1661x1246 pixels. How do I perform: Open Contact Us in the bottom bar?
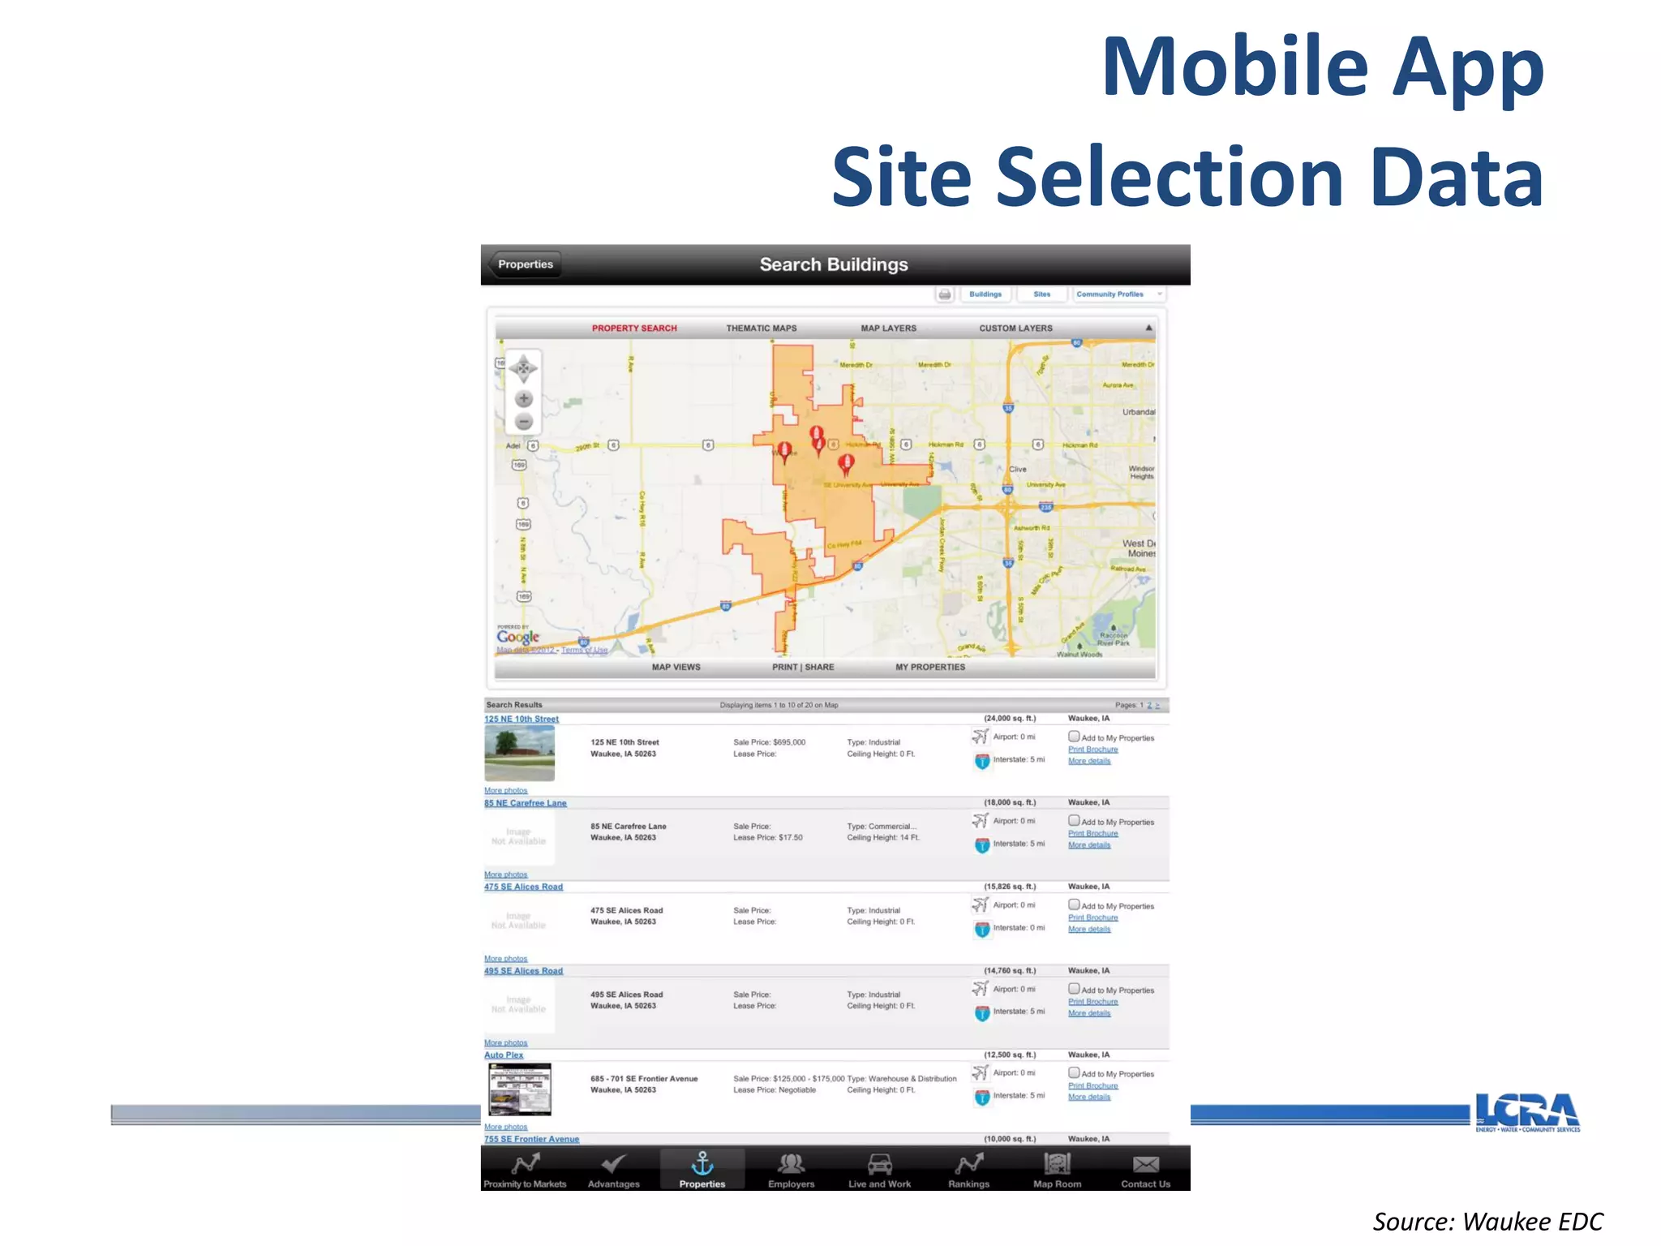pyautogui.click(x=1145, y=1171)
